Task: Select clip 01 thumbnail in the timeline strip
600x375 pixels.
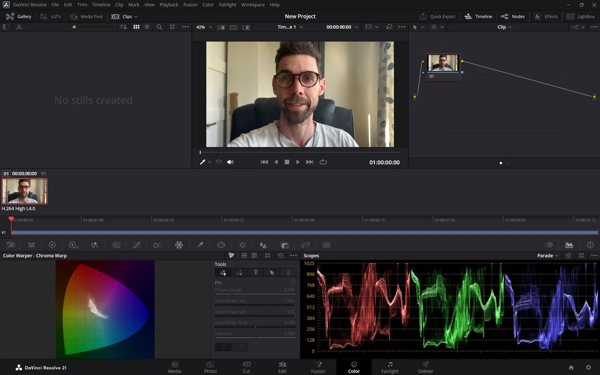Action: (24, 191)
